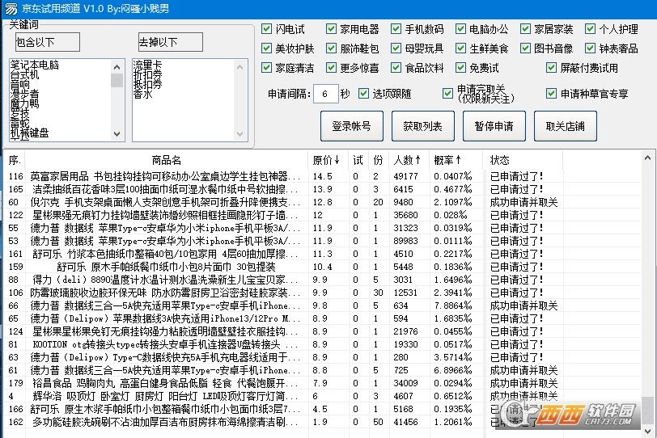Uncheck 食品饮料 category
Screen dimensions: 657x438
396,67
